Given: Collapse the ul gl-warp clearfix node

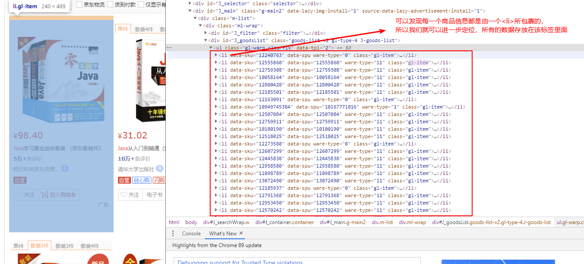Looking at the screenshot, I should click(211, 48).
